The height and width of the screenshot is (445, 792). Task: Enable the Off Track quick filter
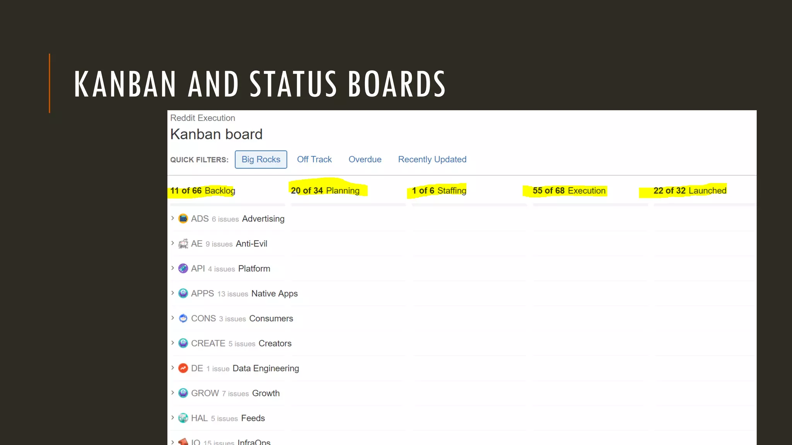314,160
